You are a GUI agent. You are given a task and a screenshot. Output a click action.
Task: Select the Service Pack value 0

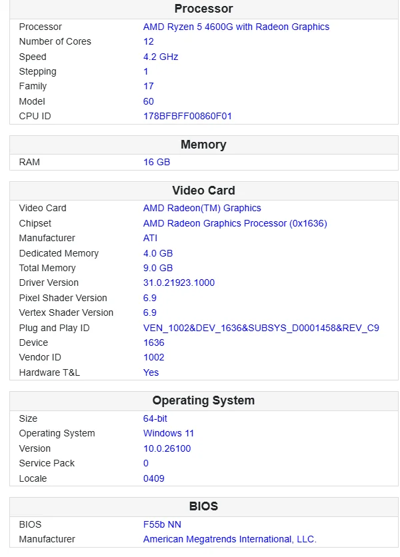tap(146, 463)
